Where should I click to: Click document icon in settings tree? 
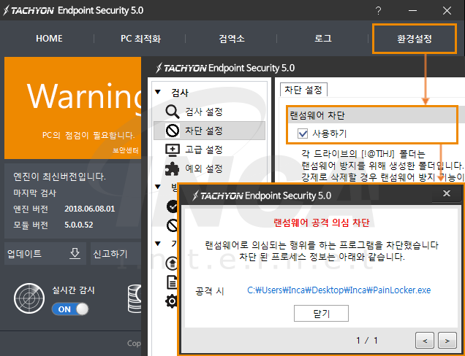173,282
